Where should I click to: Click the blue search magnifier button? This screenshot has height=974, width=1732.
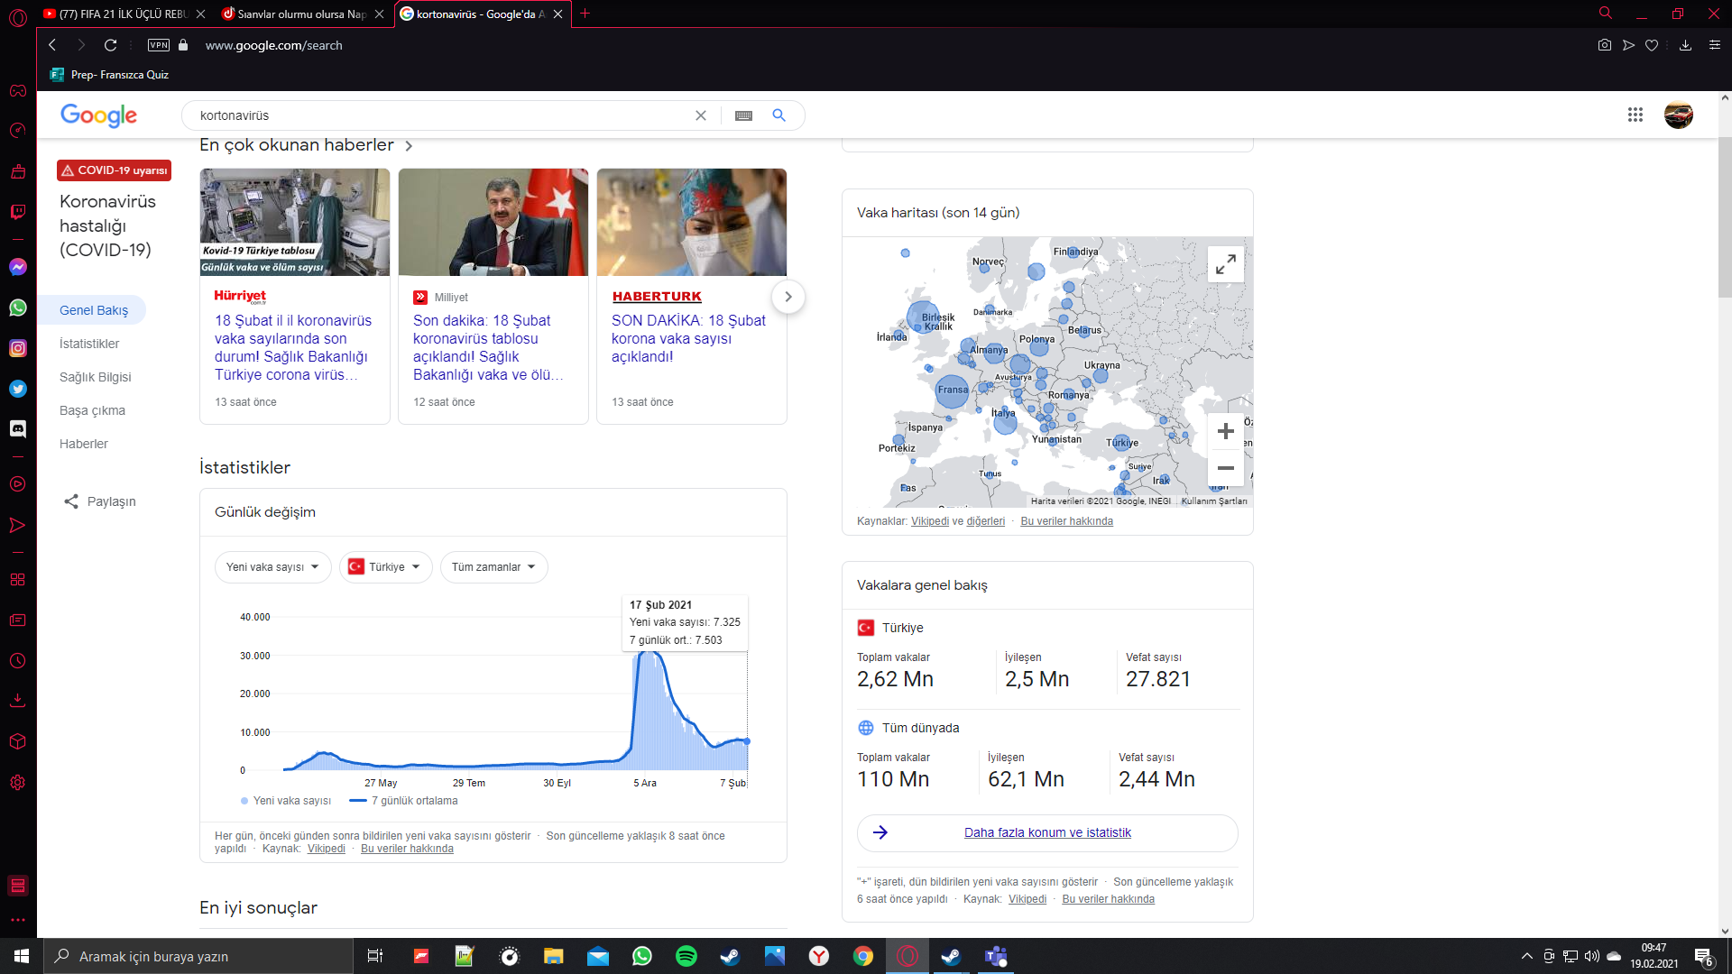point(779,115)
